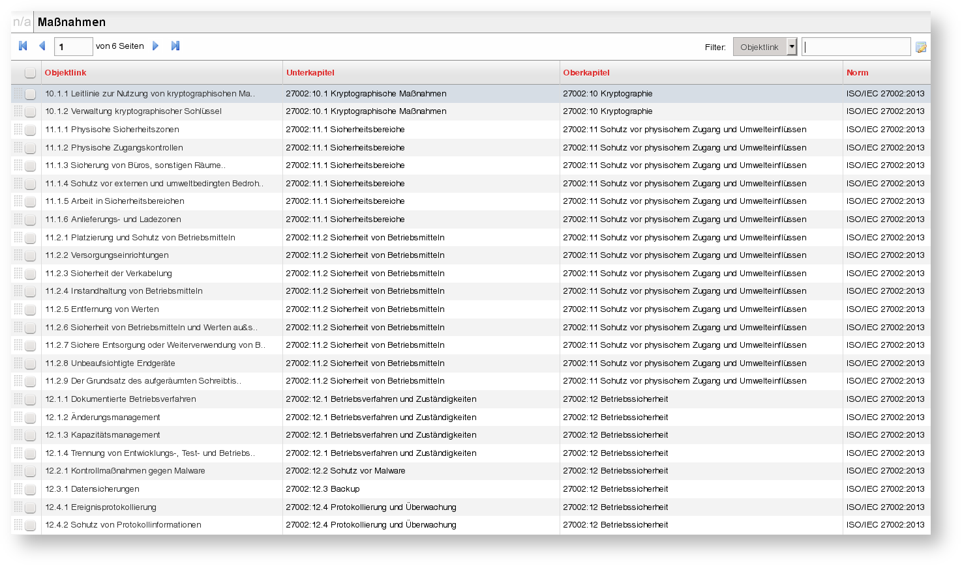Open the Objektlink filter dropdown
The image size is (962, 566).
(759, 47)
